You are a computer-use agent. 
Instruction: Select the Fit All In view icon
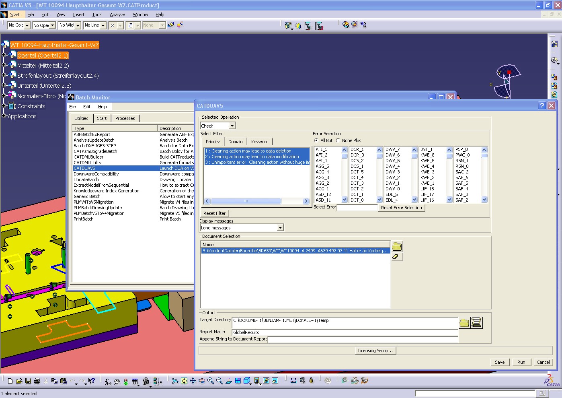[x=184, y=381]
